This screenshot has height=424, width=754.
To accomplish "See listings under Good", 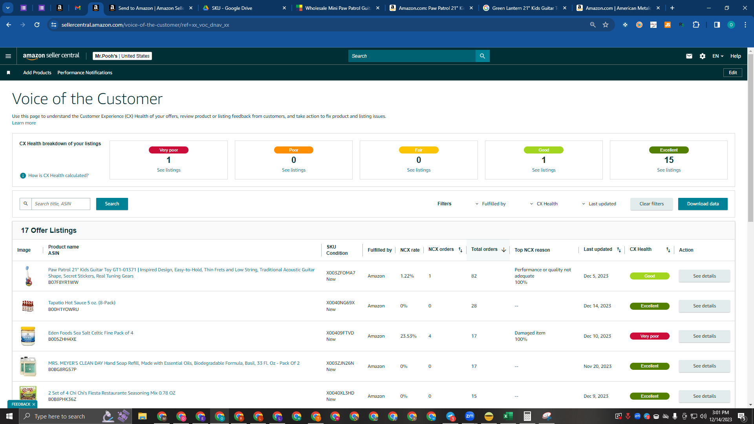I will [544, 170].
